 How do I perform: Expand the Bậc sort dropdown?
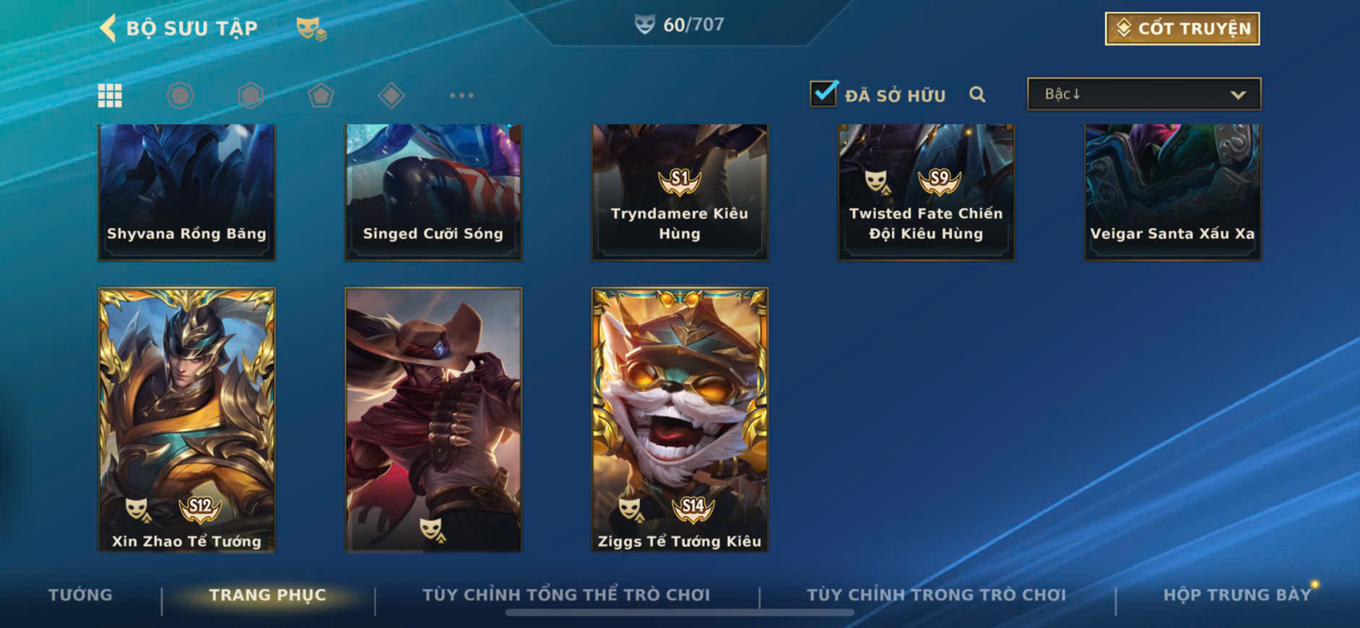point(1144,94)
